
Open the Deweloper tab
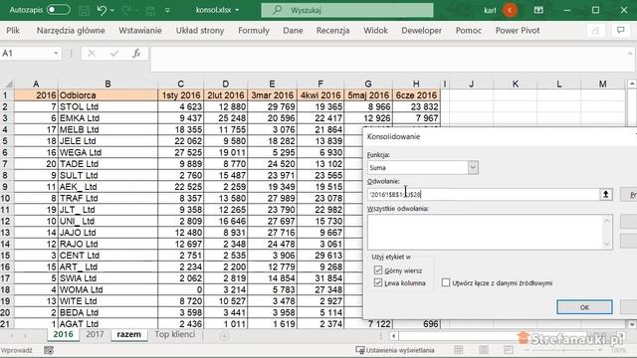point(421,31)
